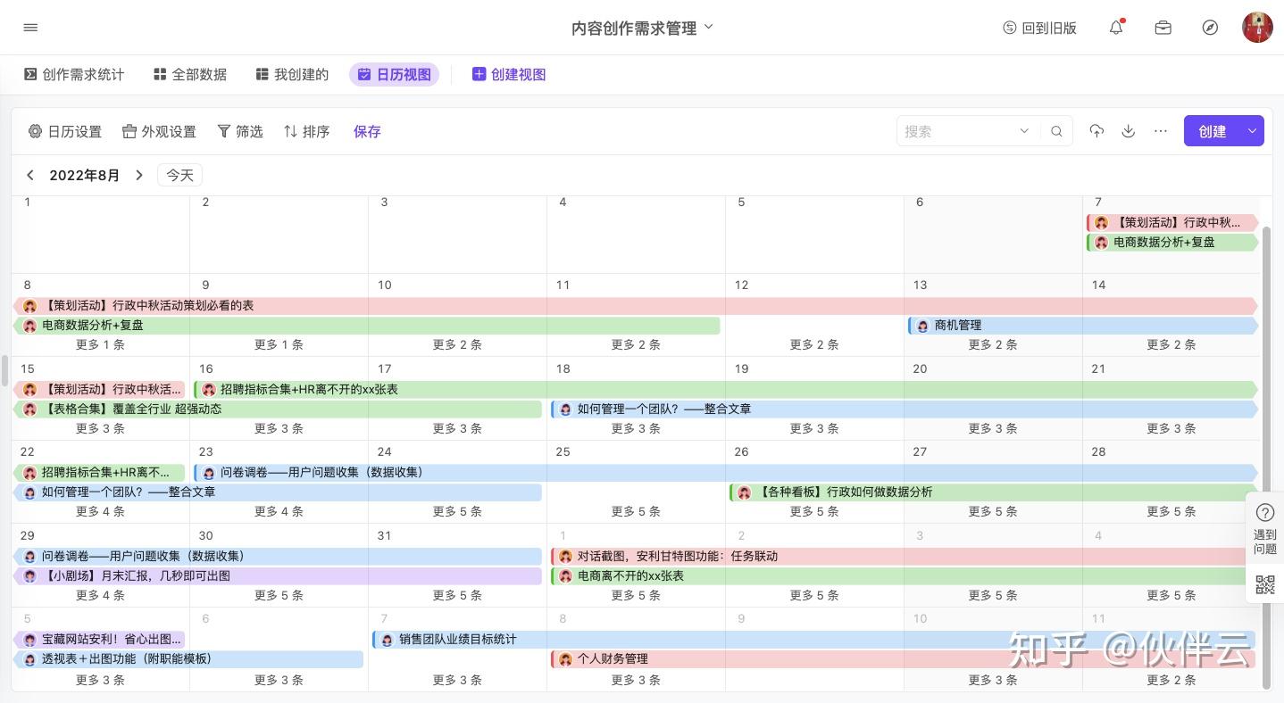Open the QR code icon
Screen dimensions: 1284x703
point(1265,584)
